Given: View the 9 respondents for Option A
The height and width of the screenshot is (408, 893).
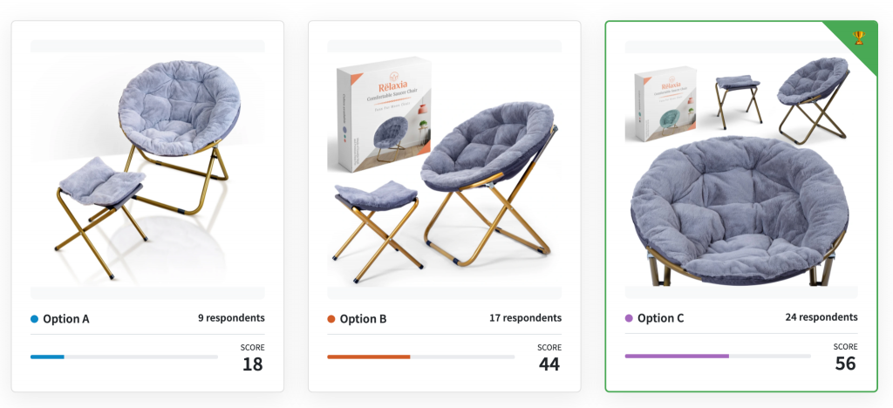Looking at the screenshot, I should pyautogui.click(x=231, y=318).
